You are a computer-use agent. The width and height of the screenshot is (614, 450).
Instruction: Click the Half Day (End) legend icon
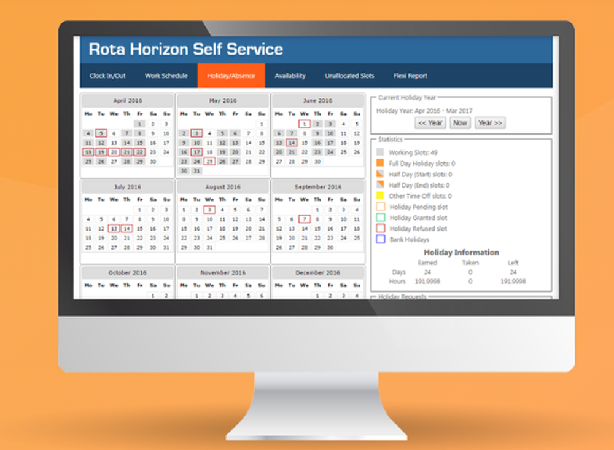coord(380,184)
